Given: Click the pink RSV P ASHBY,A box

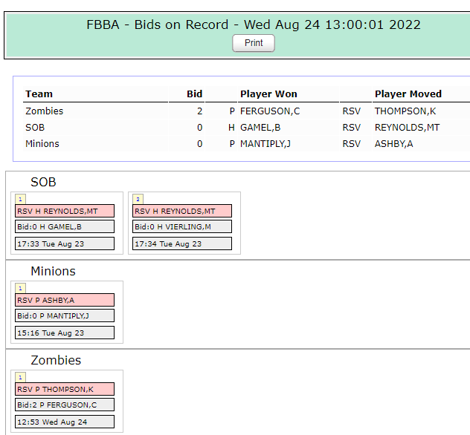Looking at the screenshot, I should pos(65,300).
